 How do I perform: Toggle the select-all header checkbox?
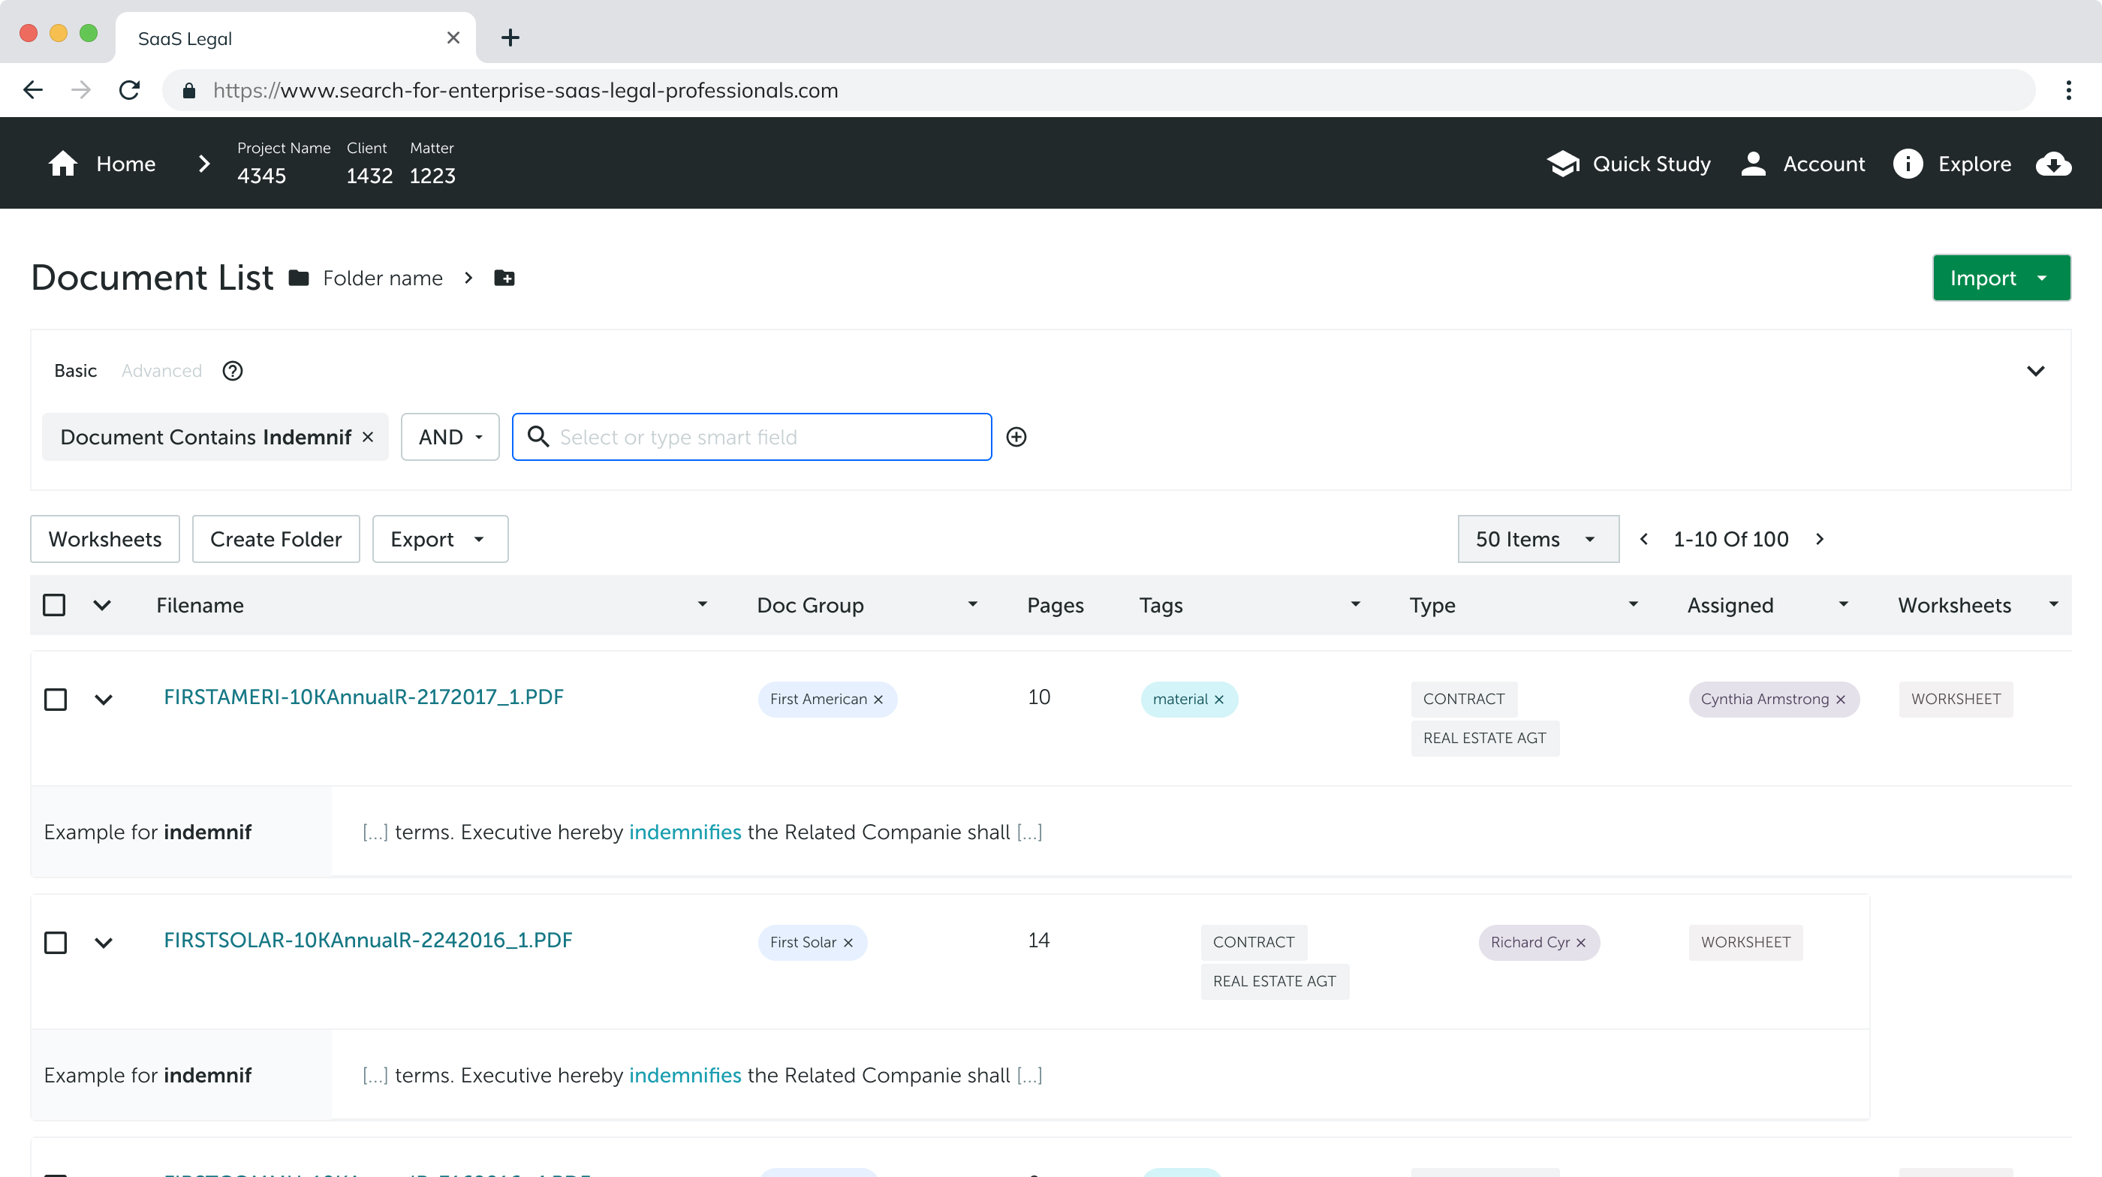tap(54, 605)
